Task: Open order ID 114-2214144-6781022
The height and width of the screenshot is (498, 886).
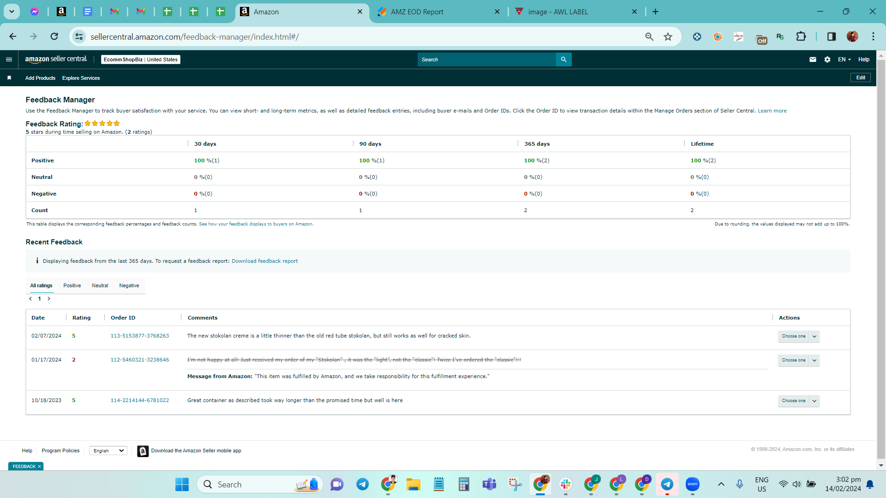Action: pos(140,400)
